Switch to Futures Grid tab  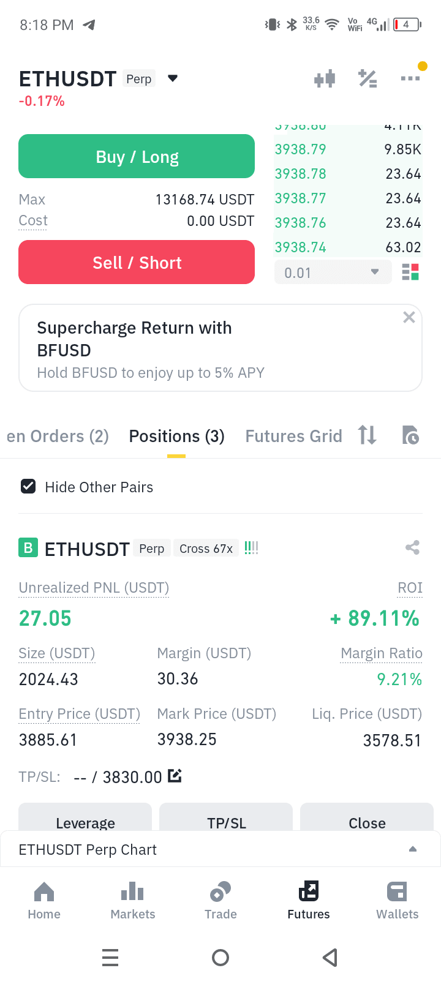pos(293,436)
